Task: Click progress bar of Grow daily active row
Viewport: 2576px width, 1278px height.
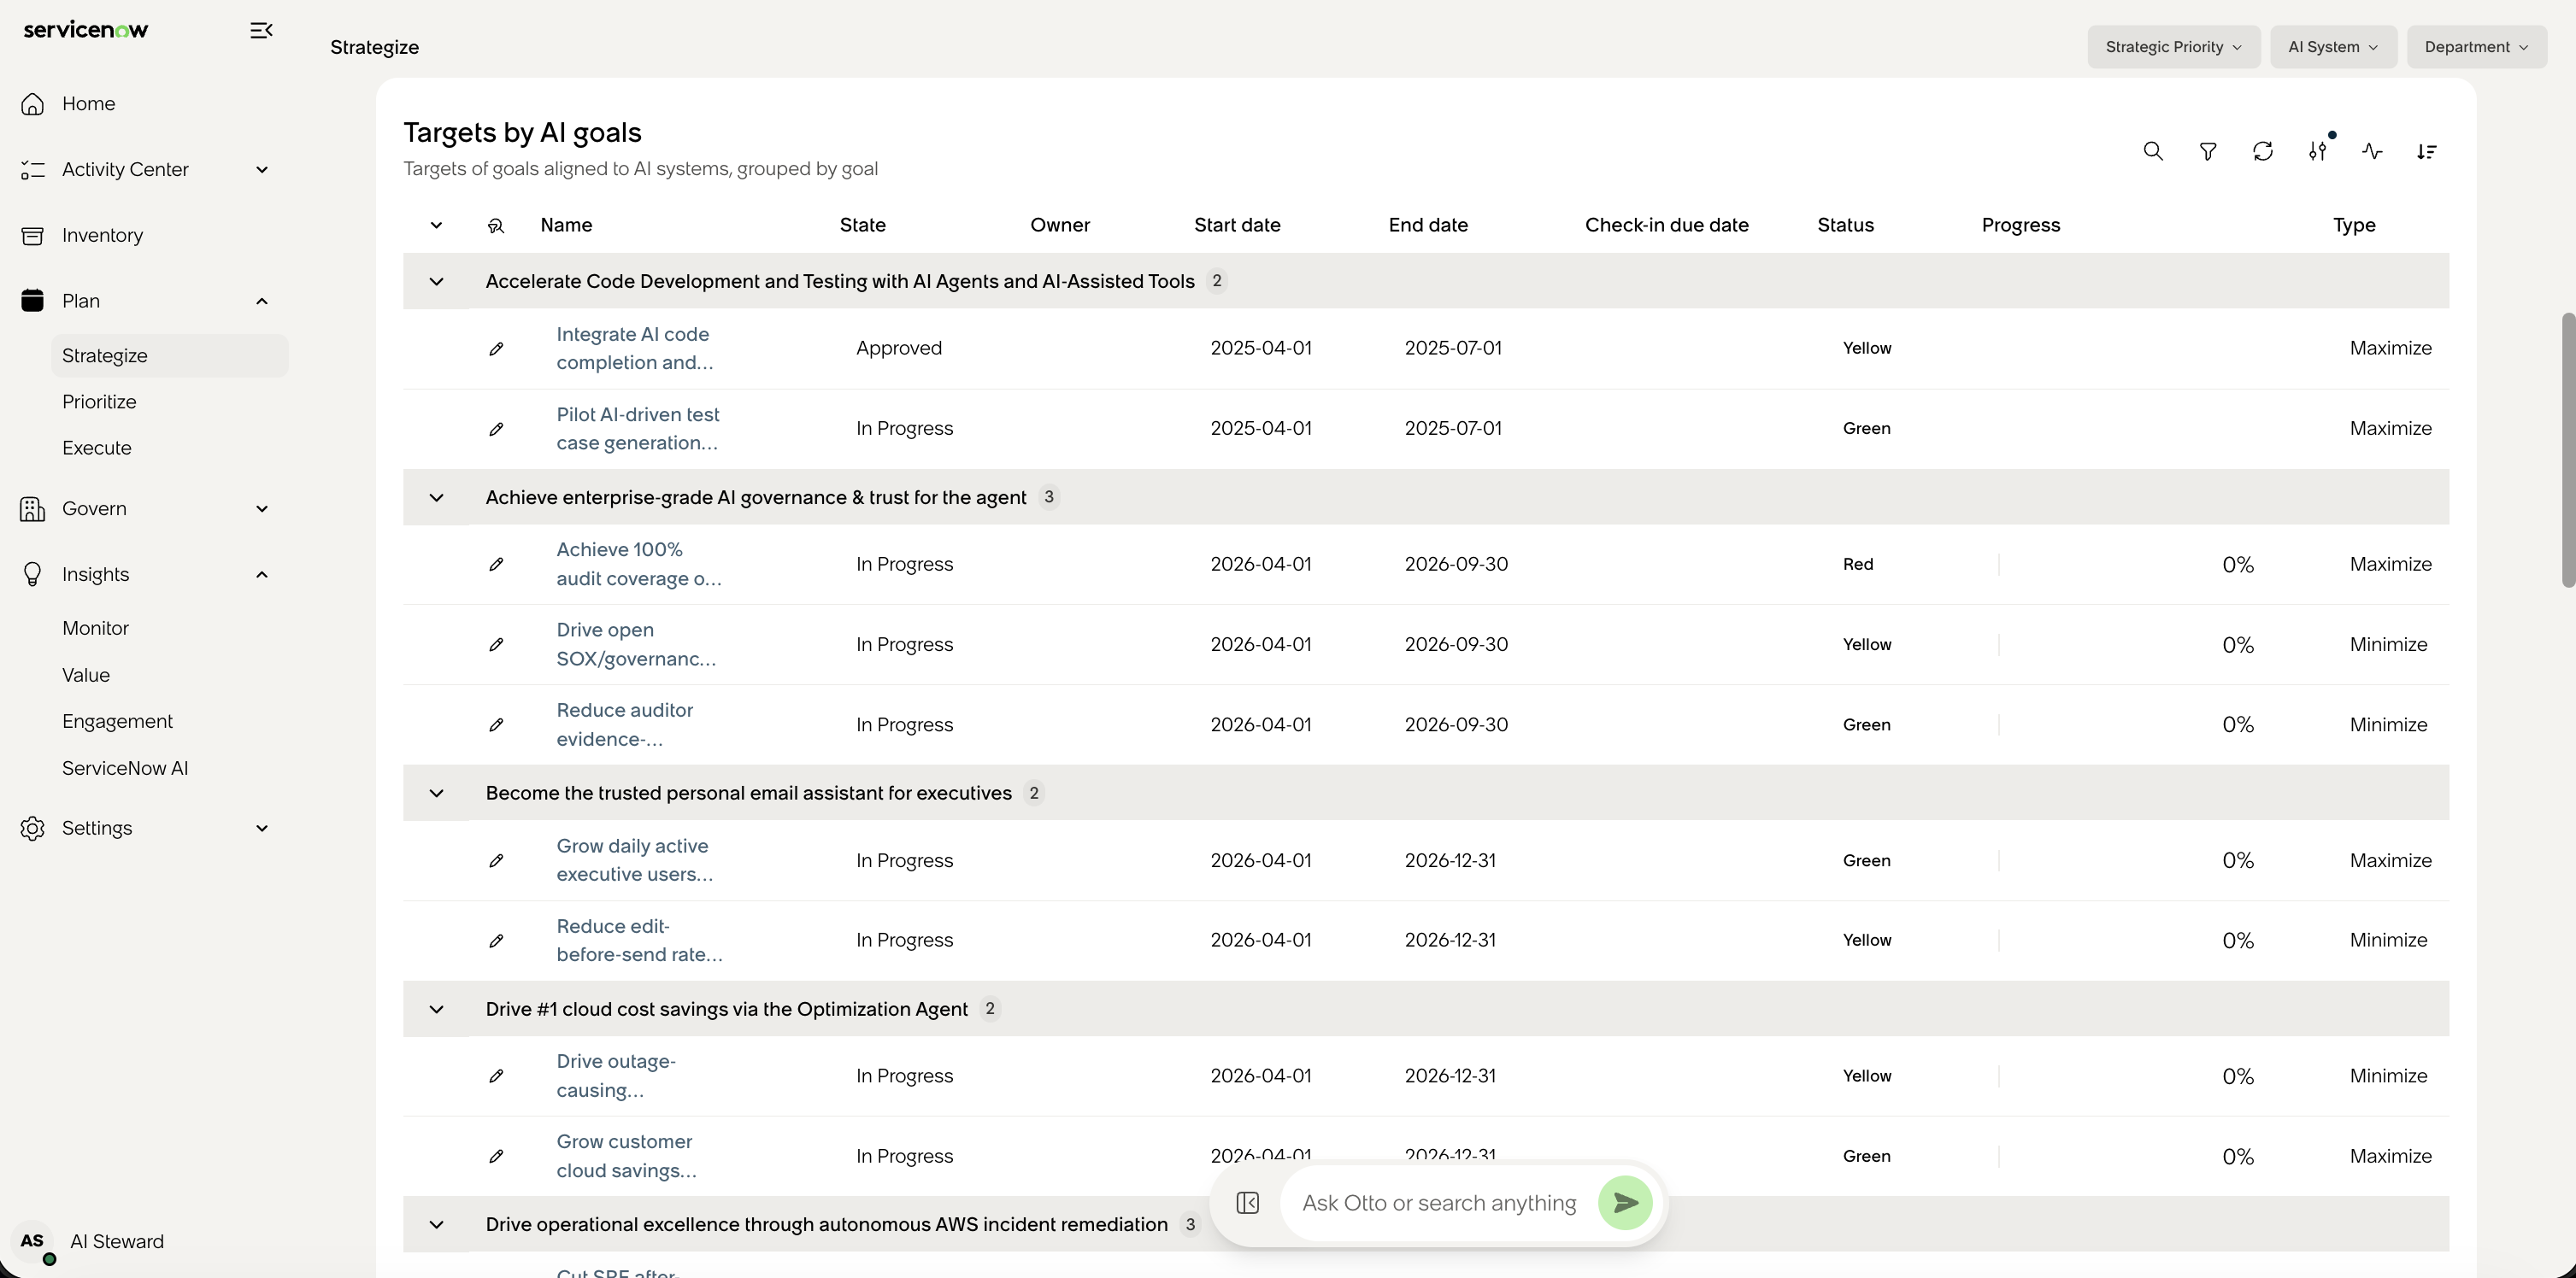Action: pyautogui.click(x=2098, y=860)
